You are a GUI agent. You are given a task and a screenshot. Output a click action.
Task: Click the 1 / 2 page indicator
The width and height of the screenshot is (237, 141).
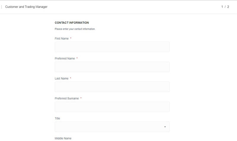click(225, 7)
